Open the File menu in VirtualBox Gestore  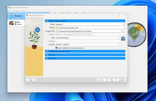coord(9,11)
